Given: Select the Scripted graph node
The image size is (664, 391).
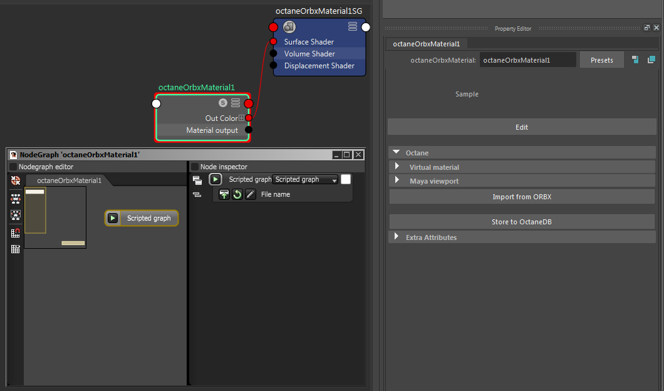Looking at the screenshot, I should (142, 218).
